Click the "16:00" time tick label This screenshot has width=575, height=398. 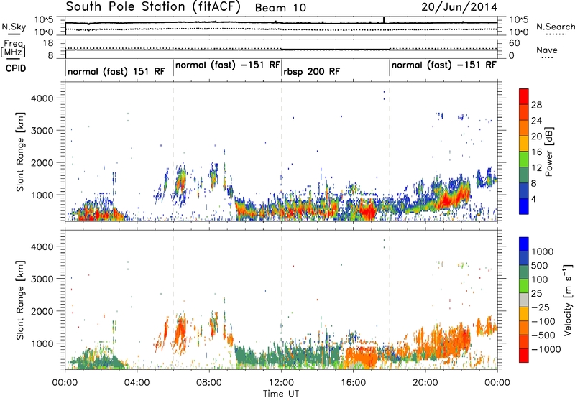(353, 383)
